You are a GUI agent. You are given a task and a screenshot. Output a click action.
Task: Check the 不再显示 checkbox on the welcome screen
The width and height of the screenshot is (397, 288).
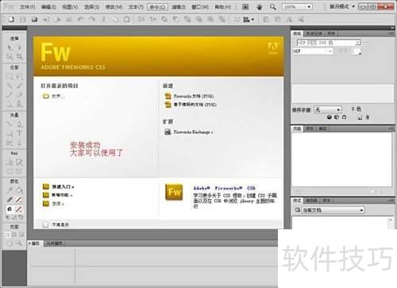tap(45, 225)
